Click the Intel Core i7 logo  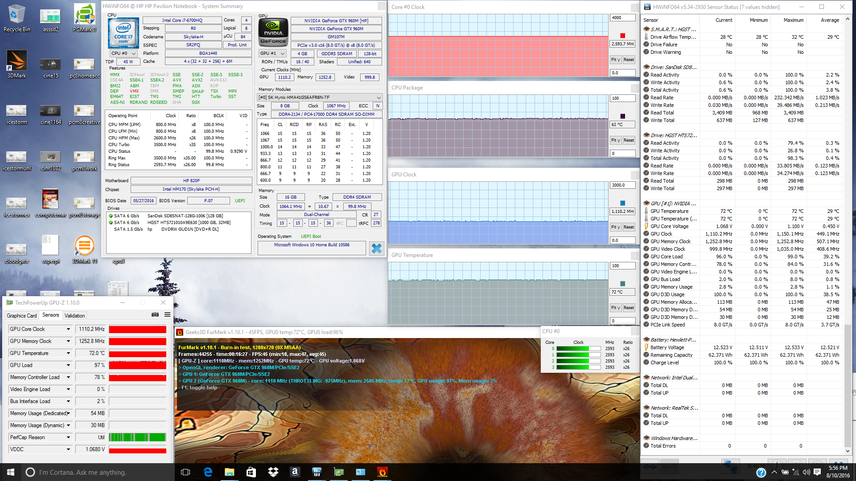(123, 33)
